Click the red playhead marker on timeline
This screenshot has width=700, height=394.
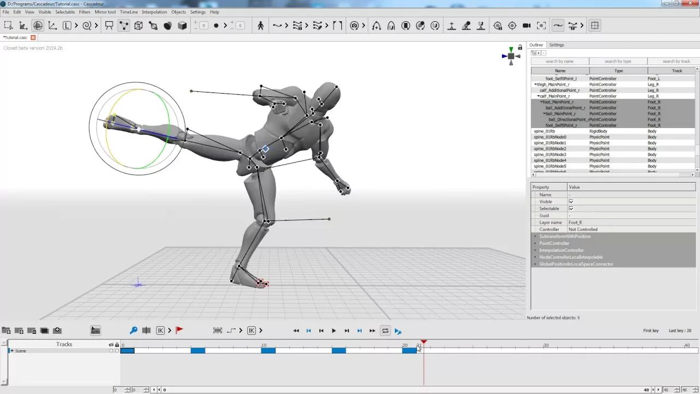(x=424, y=342)
